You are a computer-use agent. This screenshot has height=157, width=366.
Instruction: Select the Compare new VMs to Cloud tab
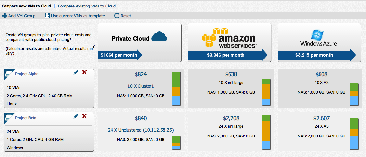pyautogui.click(x=26, y=6)
